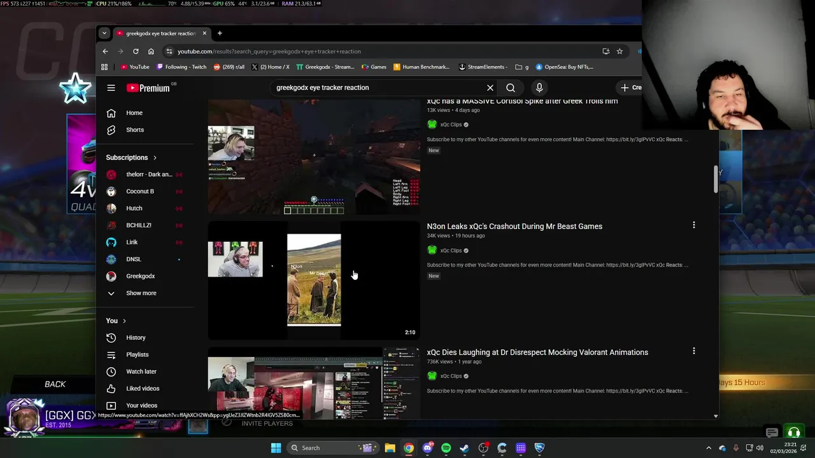Open xQc MASSIVE Cortisol Spike video title
The image size is (815, 458).
tap(522, 101)
